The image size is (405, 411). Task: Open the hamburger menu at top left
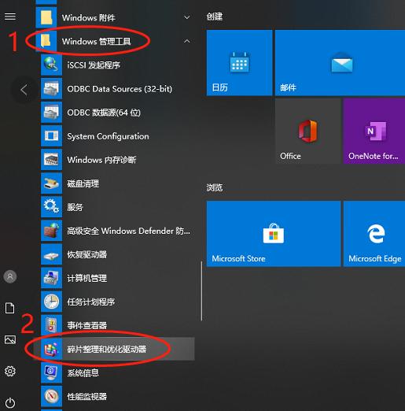tap(10, 17)
